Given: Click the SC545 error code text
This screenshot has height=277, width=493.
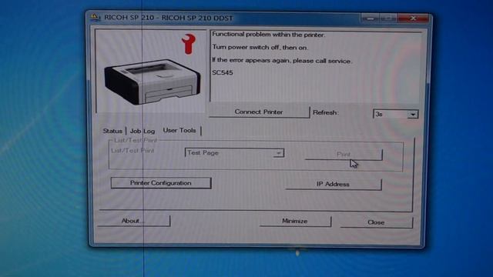Looking at the screenshot, I should coord(223,72).
